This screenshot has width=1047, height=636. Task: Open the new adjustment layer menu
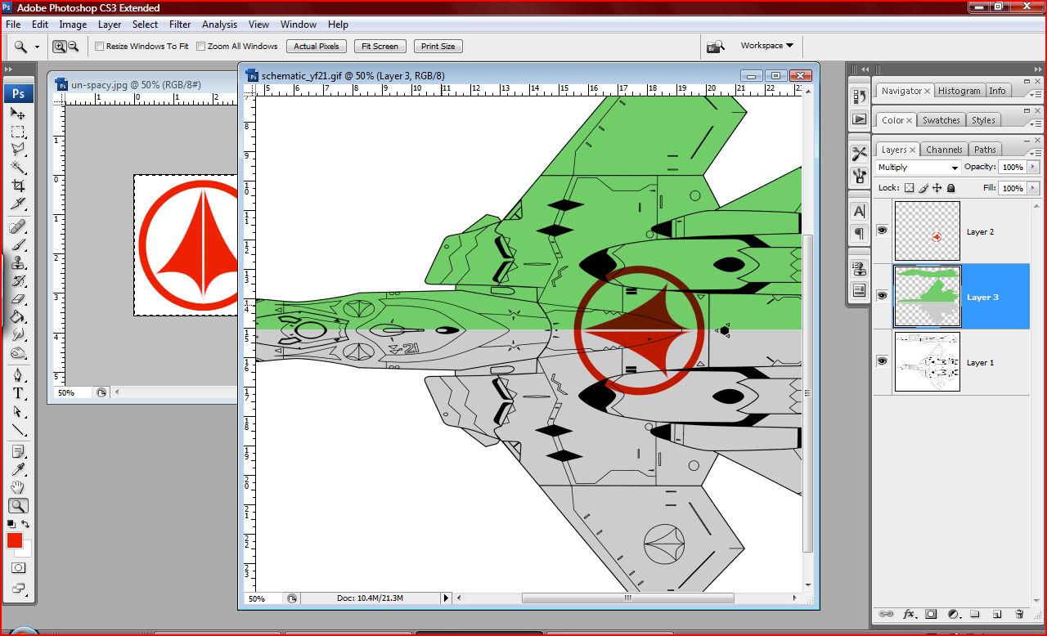953,614
